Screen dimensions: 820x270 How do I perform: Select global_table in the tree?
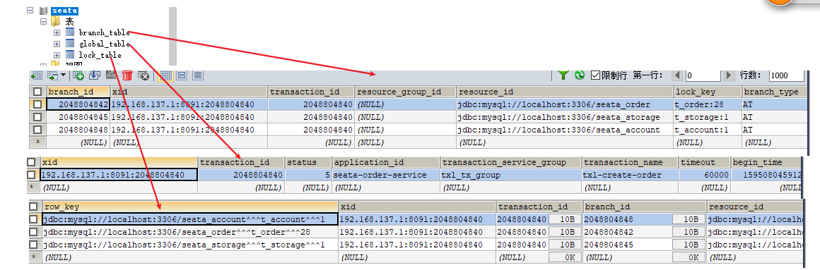[x=104, y=44]
